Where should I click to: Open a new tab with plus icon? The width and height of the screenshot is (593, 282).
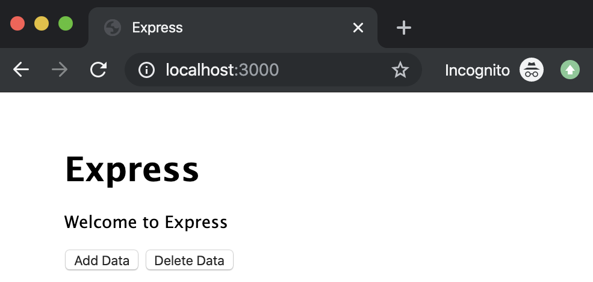404,28
